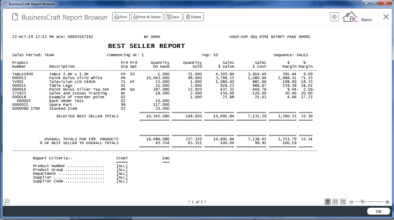Click product number 271625
This screenshot has height=220, width=394.
[x=19, y=93]
